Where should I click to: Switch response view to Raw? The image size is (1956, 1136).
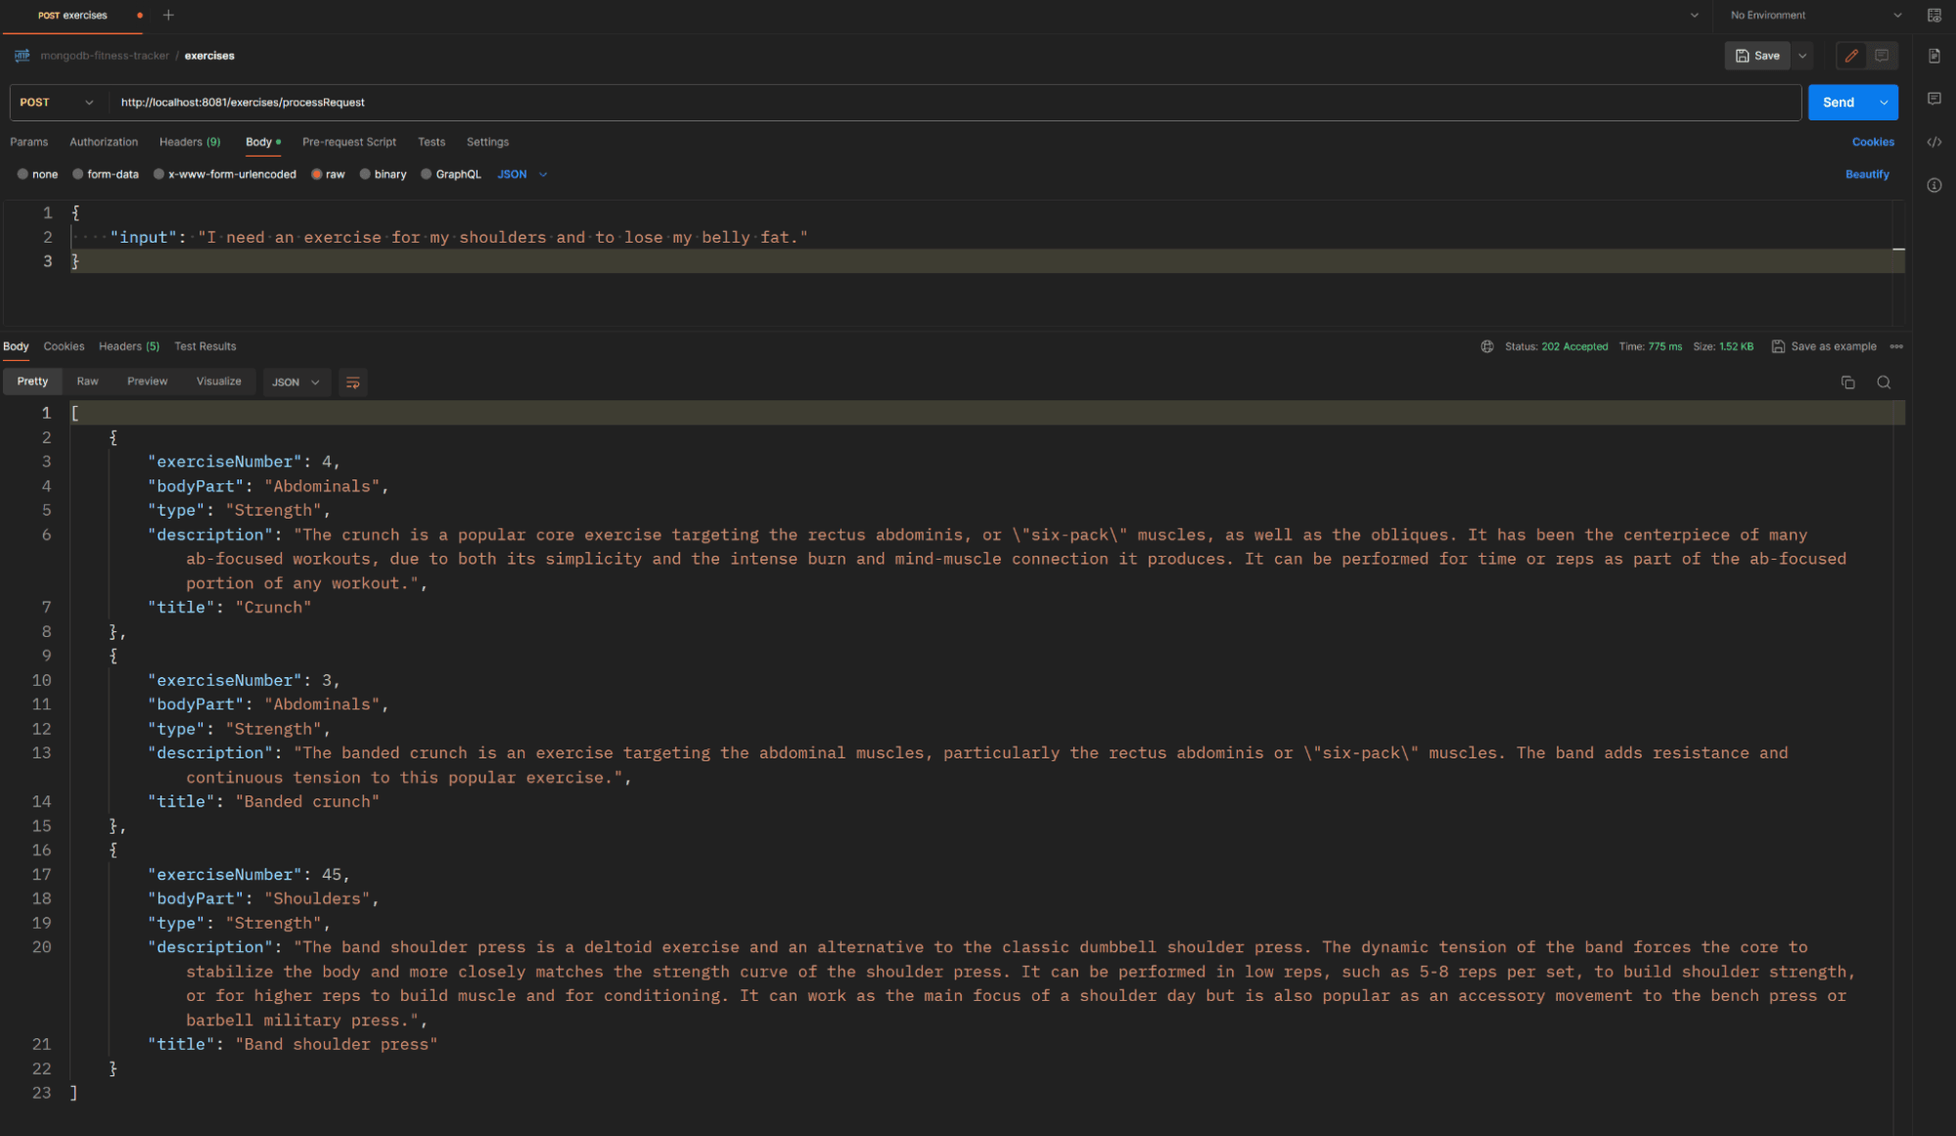click(87, 382)
